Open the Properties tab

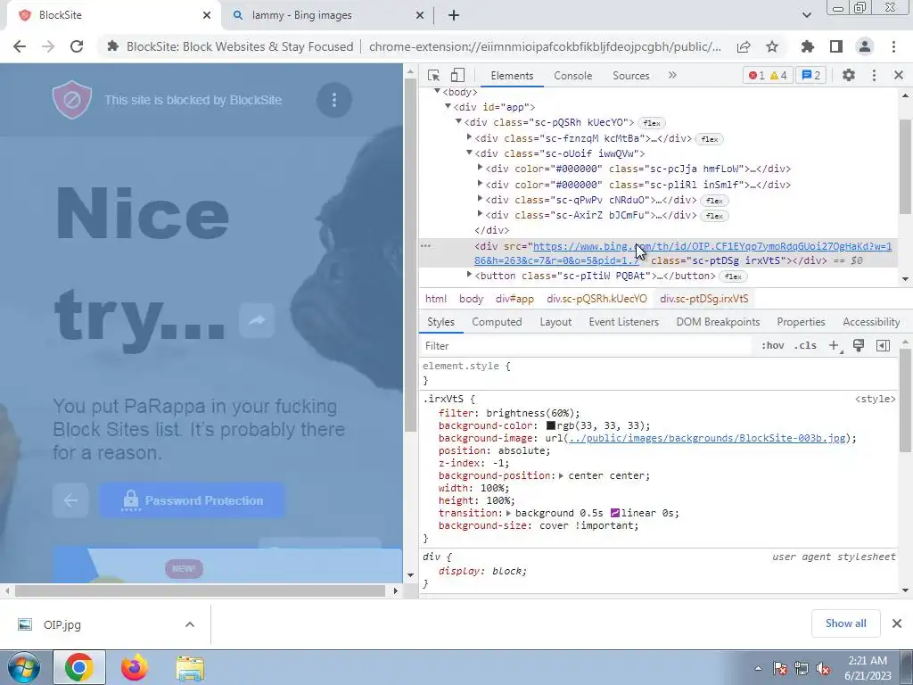point(801,322)
